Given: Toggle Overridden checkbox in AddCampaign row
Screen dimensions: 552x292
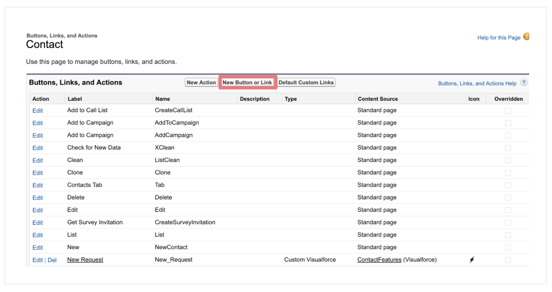Looking at the screenshot, I should (x=508, y=135).
